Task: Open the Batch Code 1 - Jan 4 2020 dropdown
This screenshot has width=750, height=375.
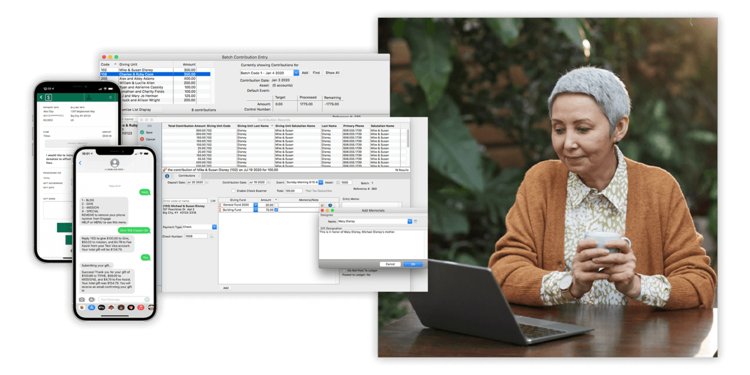Action: coord(296,73)
